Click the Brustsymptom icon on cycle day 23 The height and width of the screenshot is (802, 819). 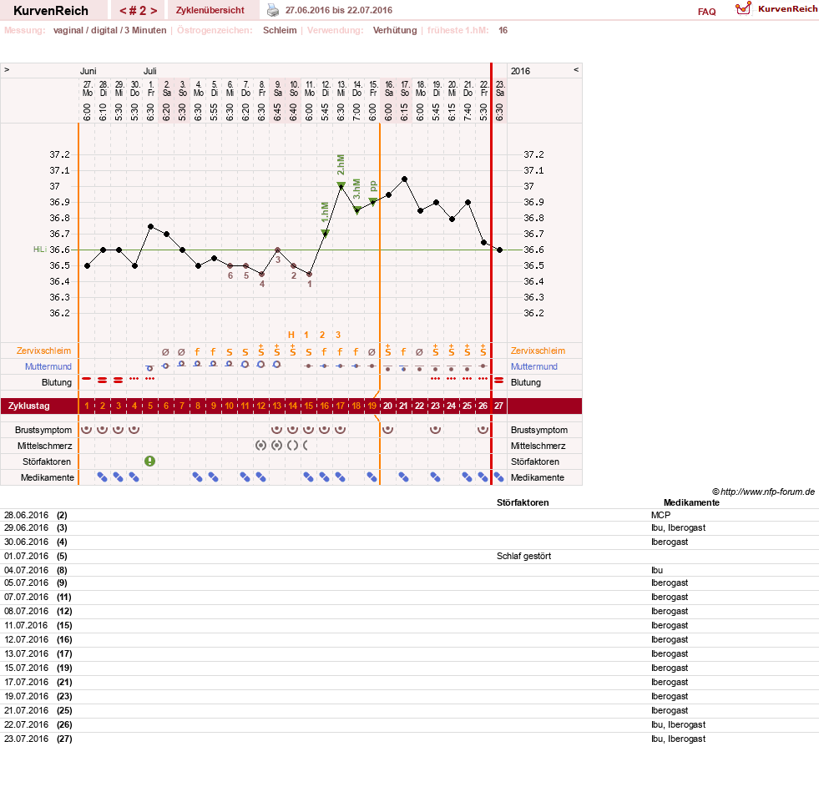click(x=435, y=430)
